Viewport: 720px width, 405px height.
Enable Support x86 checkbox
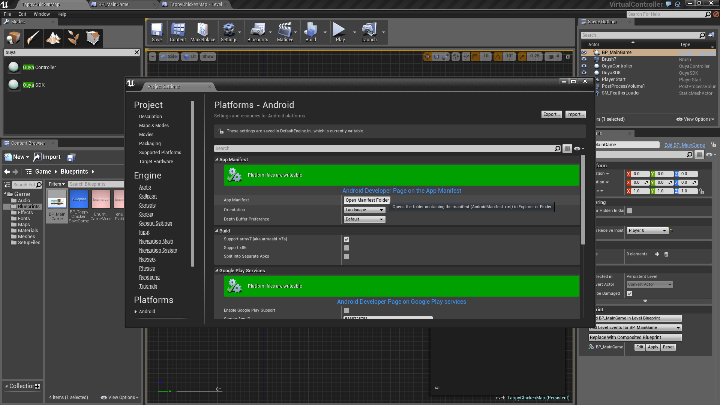click(x=346, y=248)
